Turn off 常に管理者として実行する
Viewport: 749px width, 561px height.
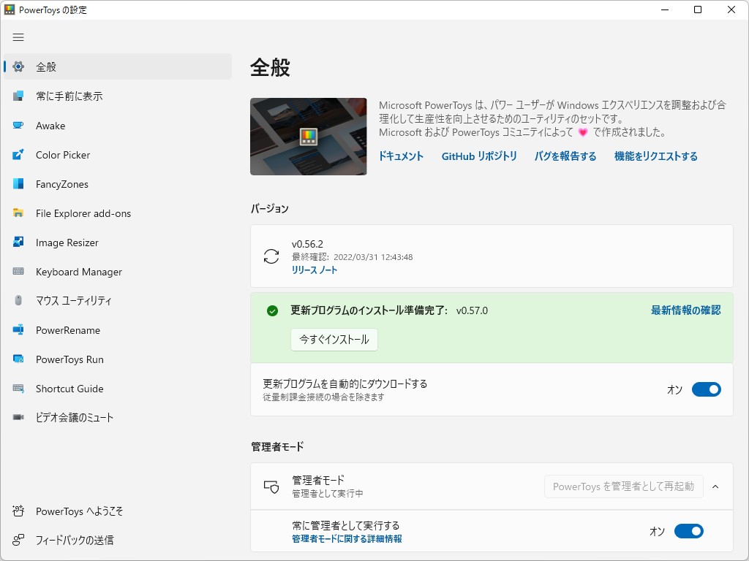coord(688,531)
